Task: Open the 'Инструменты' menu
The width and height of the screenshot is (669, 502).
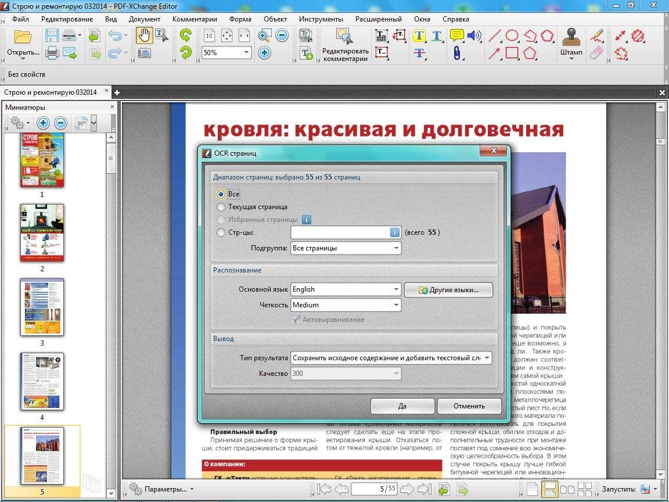Action: point(321,19)
